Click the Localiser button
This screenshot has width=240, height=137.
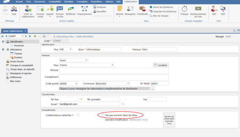coord(161,65)
